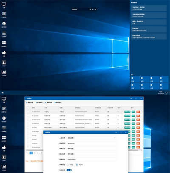Click the menu name field, third in the edit dialog
The width and height of the screenshot is (170, 173).
coord(91,149)
